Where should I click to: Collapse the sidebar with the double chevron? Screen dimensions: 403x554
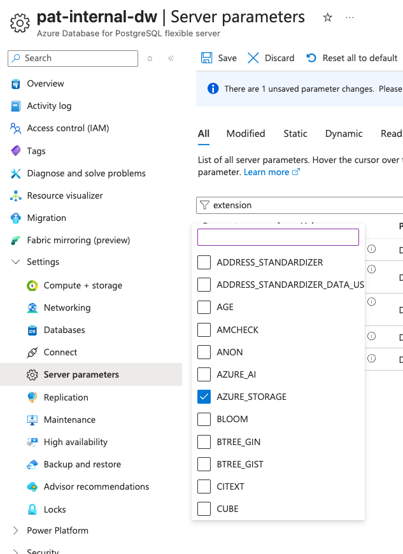171,59
